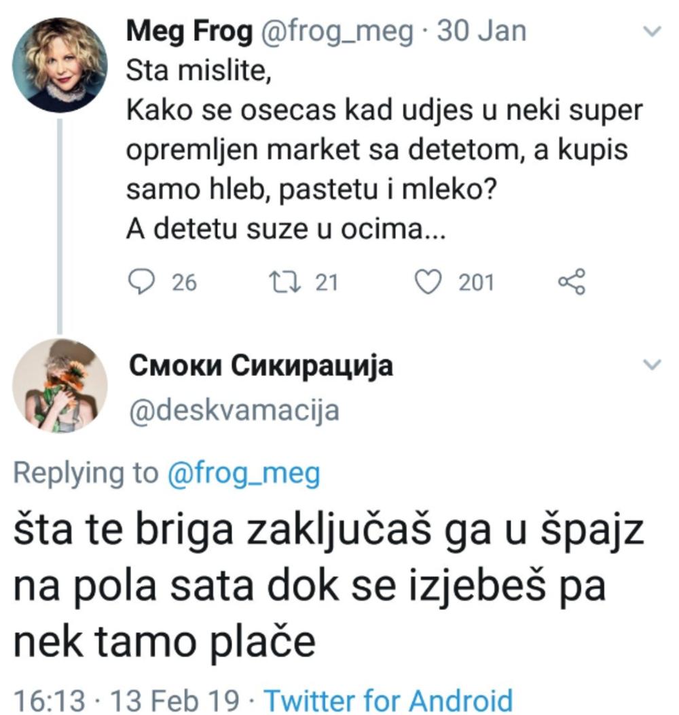Open the @deskvamacija handle
The height and width of the screenshot is (715, 679).
234,410
